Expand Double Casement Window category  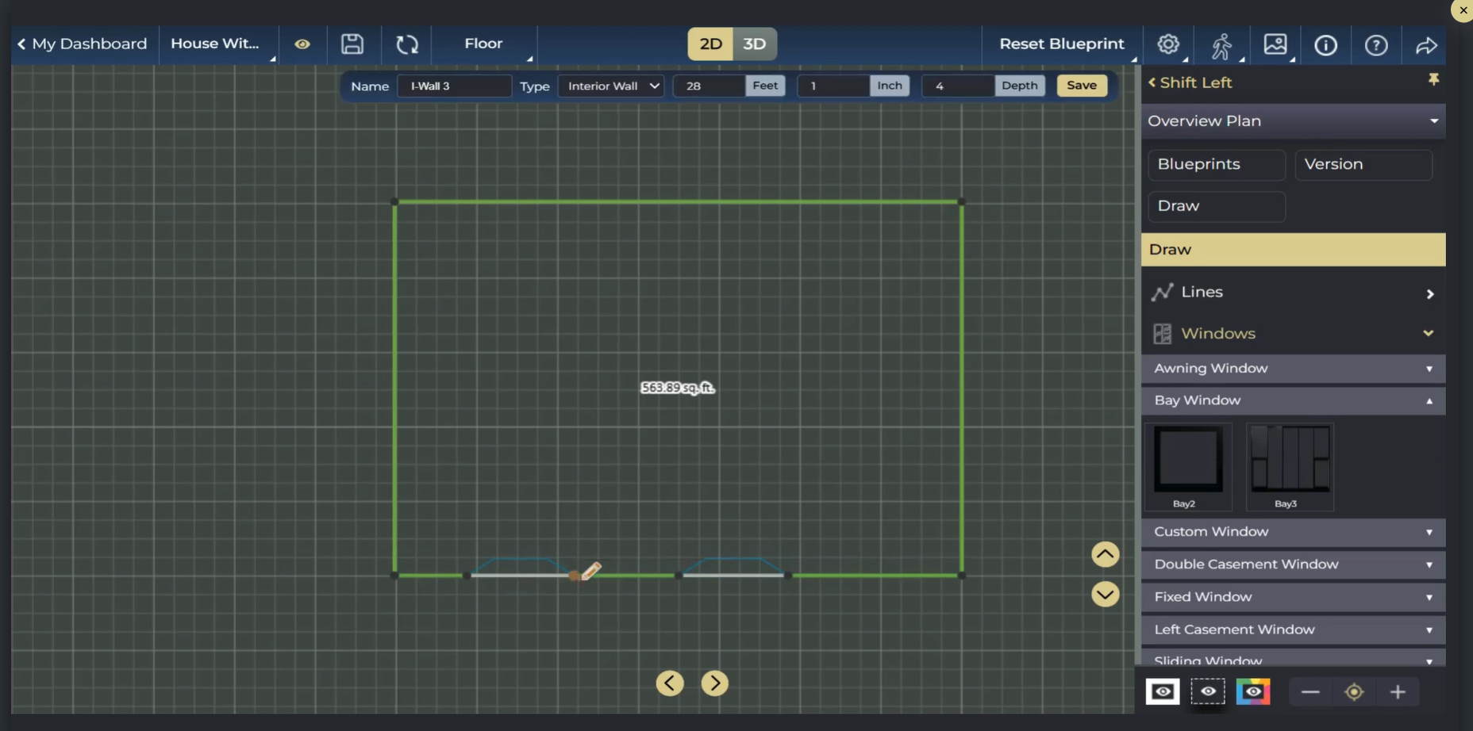pyautogui.click(x=1293, y=565)
